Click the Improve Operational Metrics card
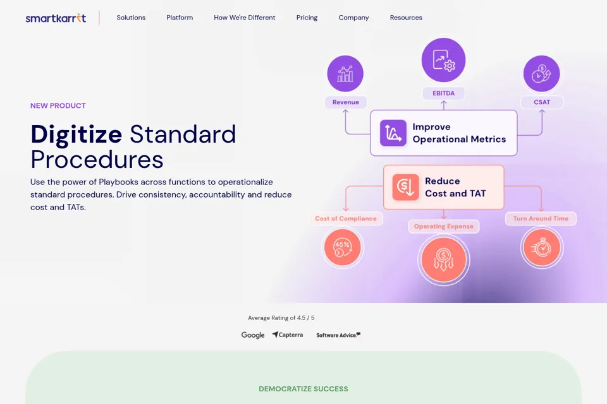The image size is (607, 404). point(444,133)
